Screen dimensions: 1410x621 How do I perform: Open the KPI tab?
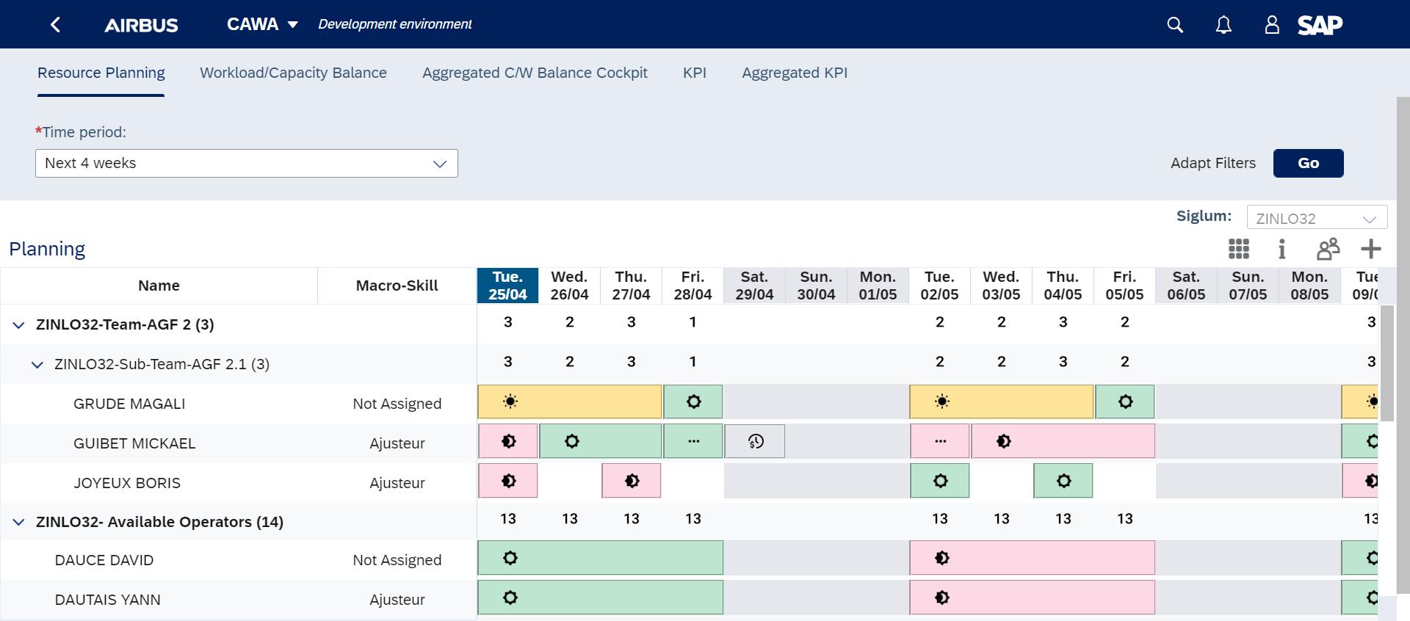point(695,73)
